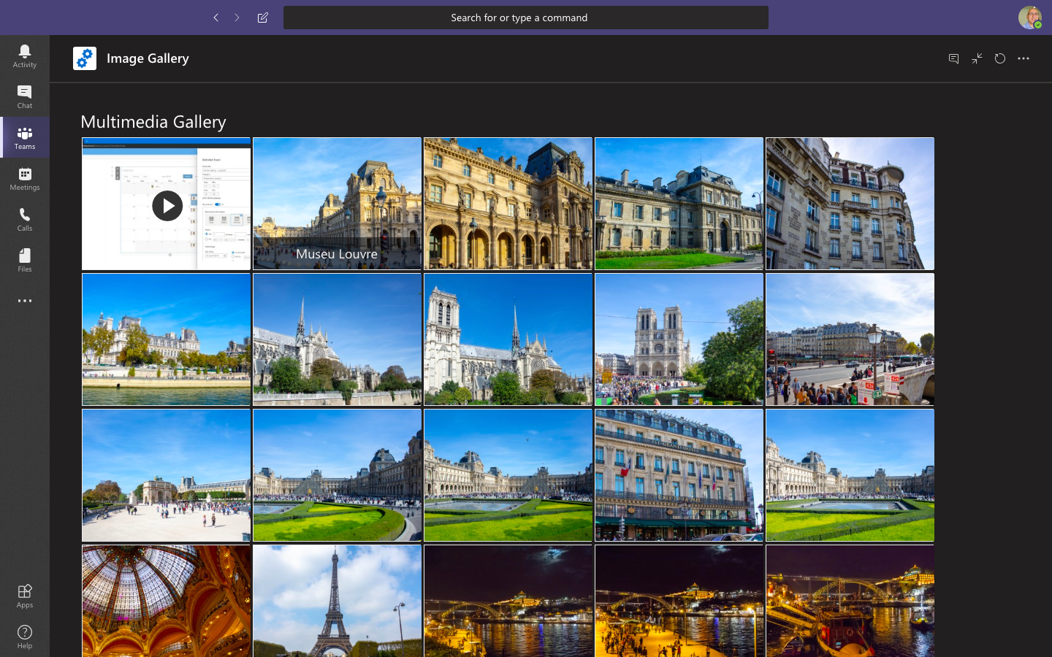Open the Help menu
This screenshot has width=1052, height=657.
click(25, 637)
